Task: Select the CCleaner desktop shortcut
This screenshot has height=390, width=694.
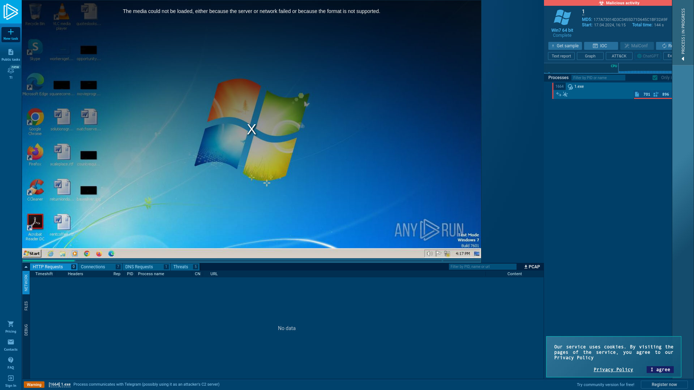Action: point(35,190)
